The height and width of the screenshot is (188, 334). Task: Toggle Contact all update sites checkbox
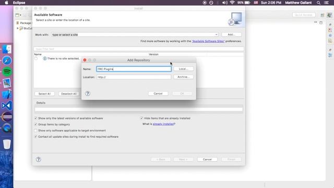35,137
